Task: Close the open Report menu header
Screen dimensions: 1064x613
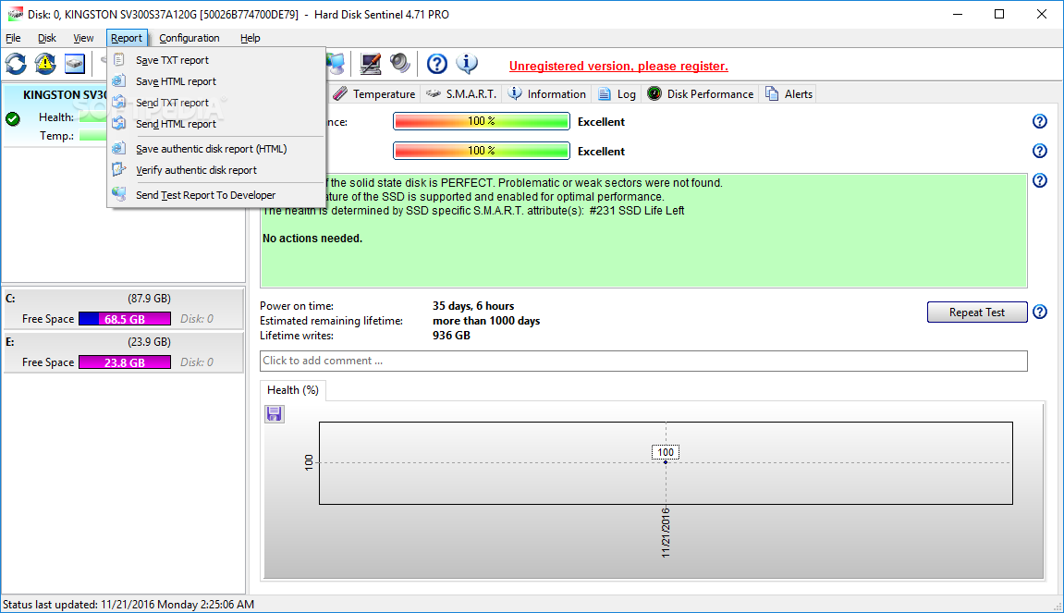Action: point(127,38)
